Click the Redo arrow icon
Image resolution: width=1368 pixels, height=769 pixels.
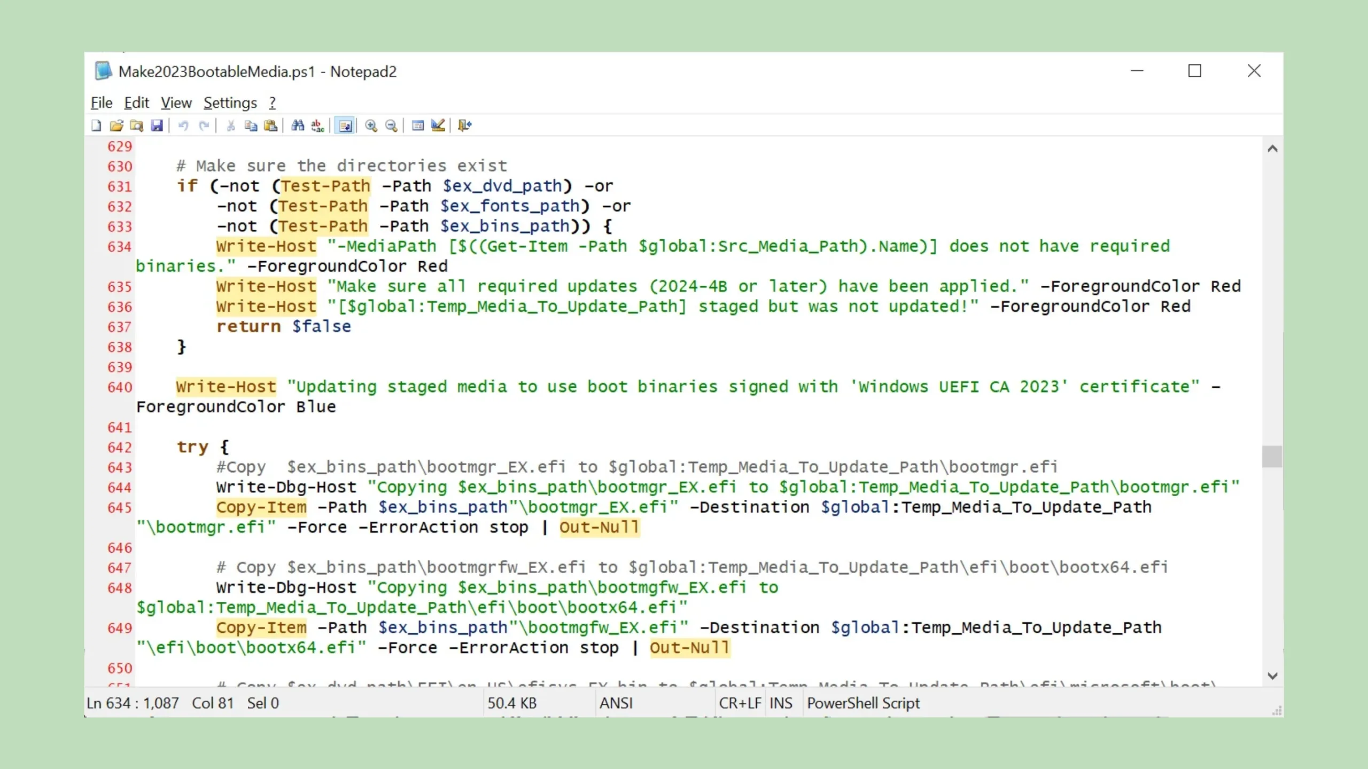[x=204, y=125]
